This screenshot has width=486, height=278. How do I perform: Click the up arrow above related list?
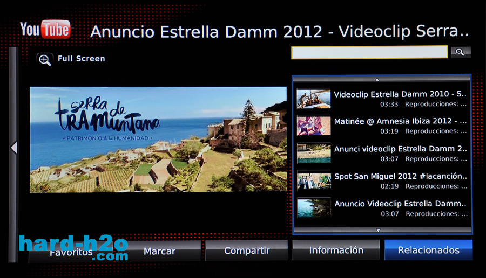[377, 80]
